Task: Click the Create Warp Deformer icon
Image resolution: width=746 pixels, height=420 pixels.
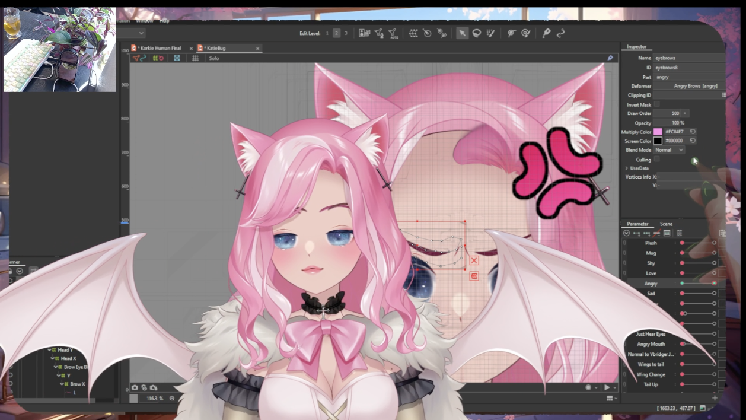Action: coord(413,33)
